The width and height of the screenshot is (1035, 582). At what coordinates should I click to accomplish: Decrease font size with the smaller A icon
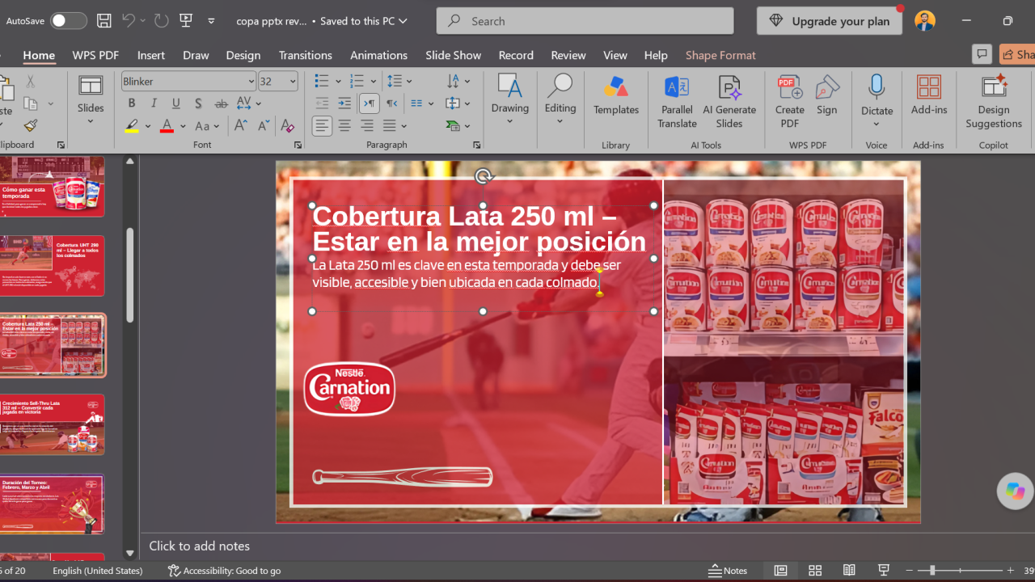tap(264, 125)
